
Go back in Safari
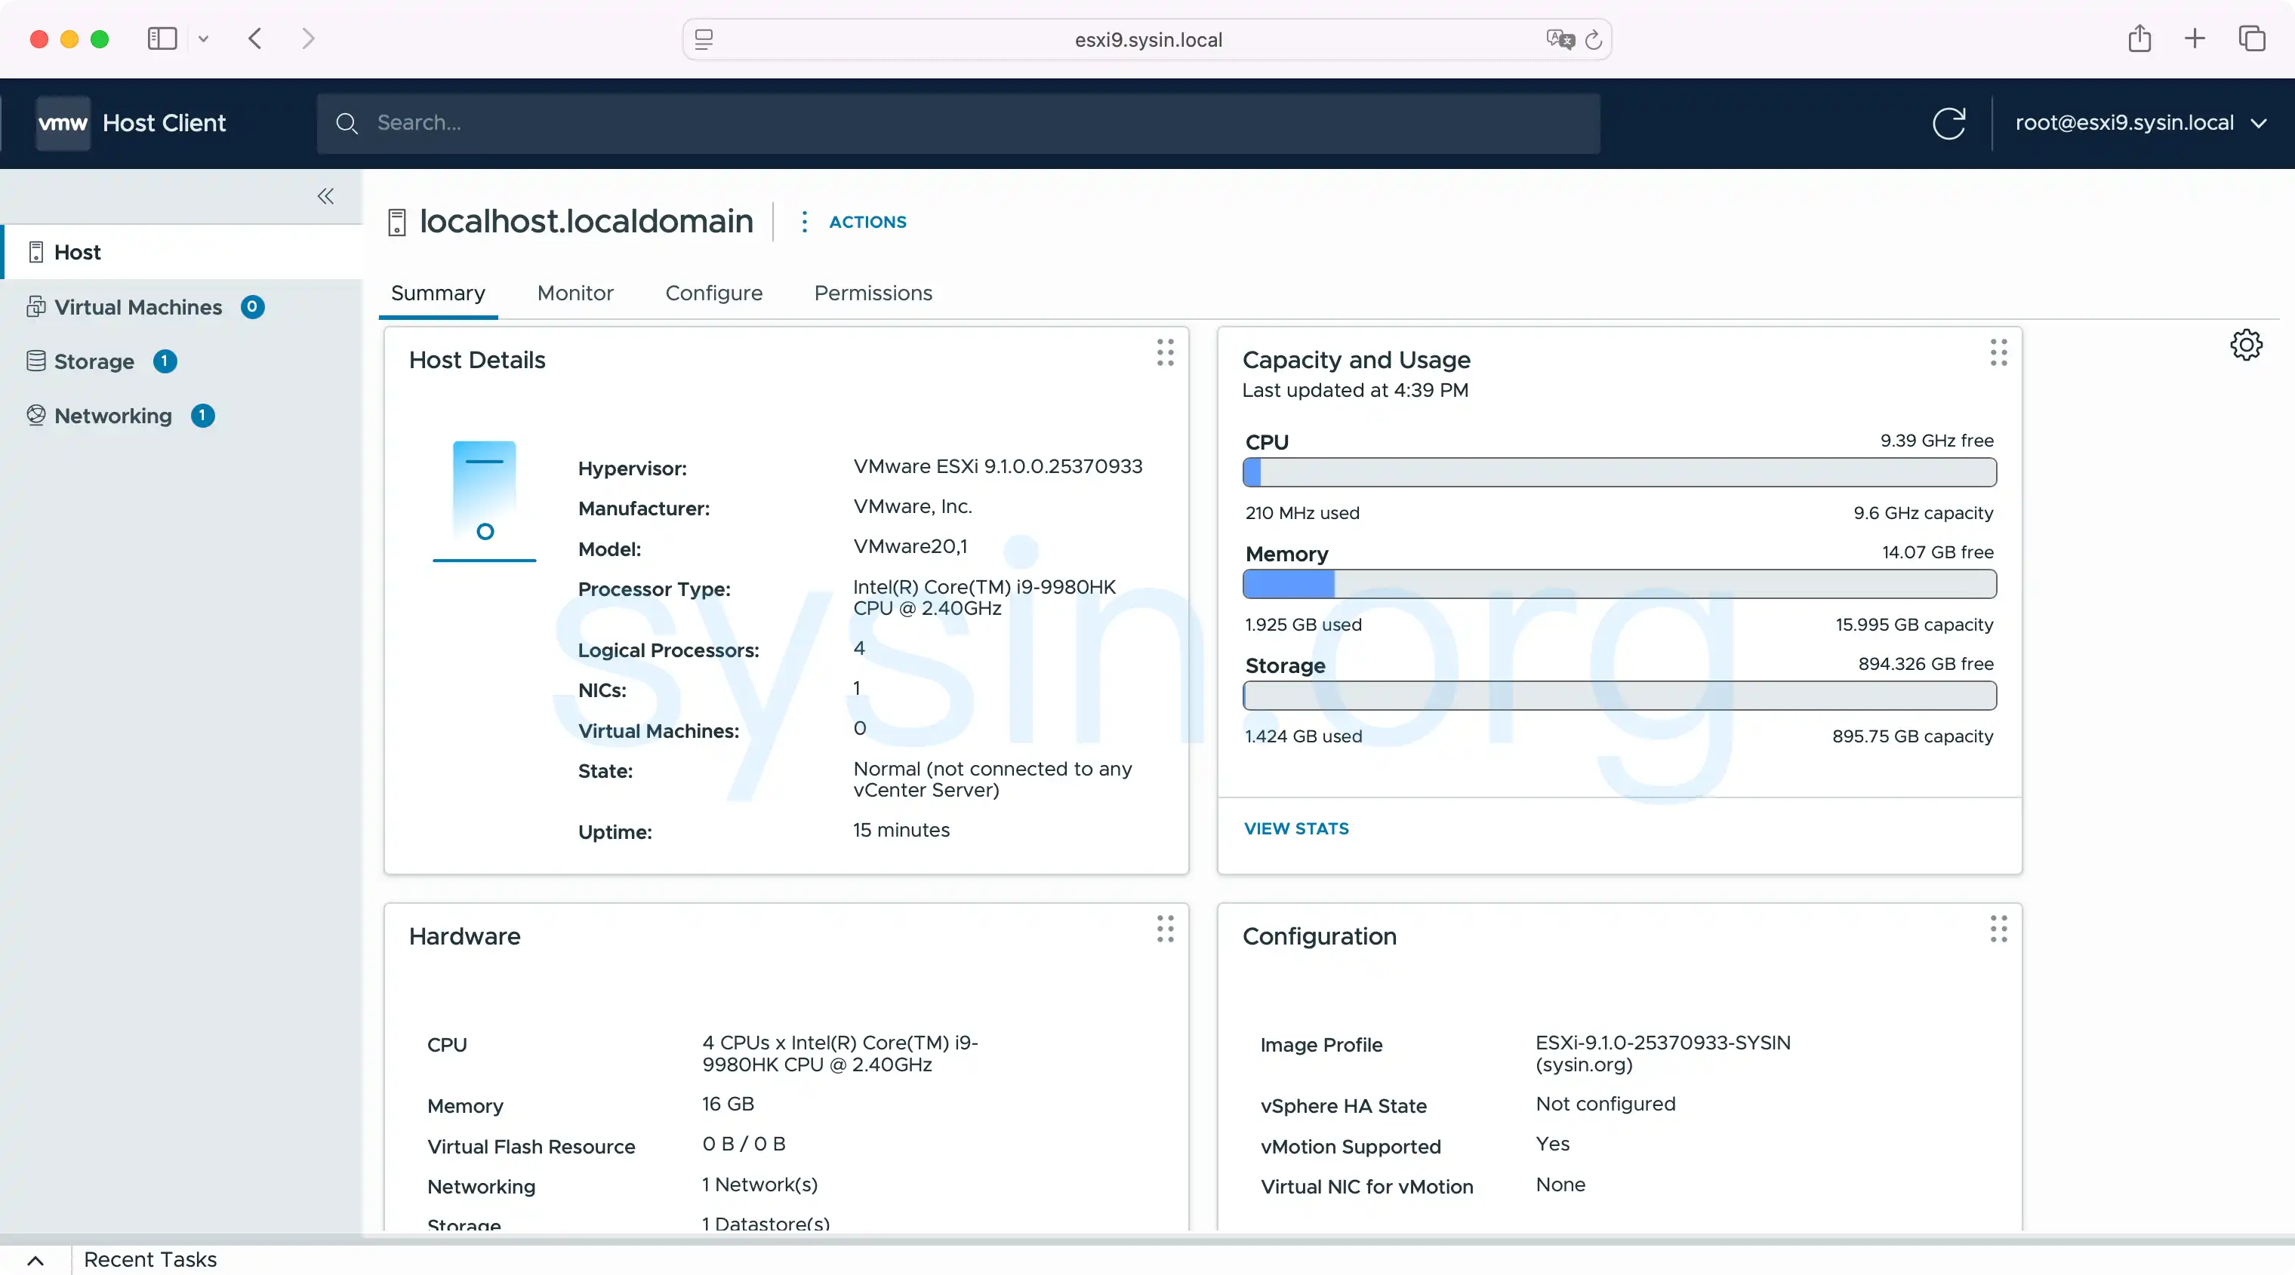[x=255, y=38]
